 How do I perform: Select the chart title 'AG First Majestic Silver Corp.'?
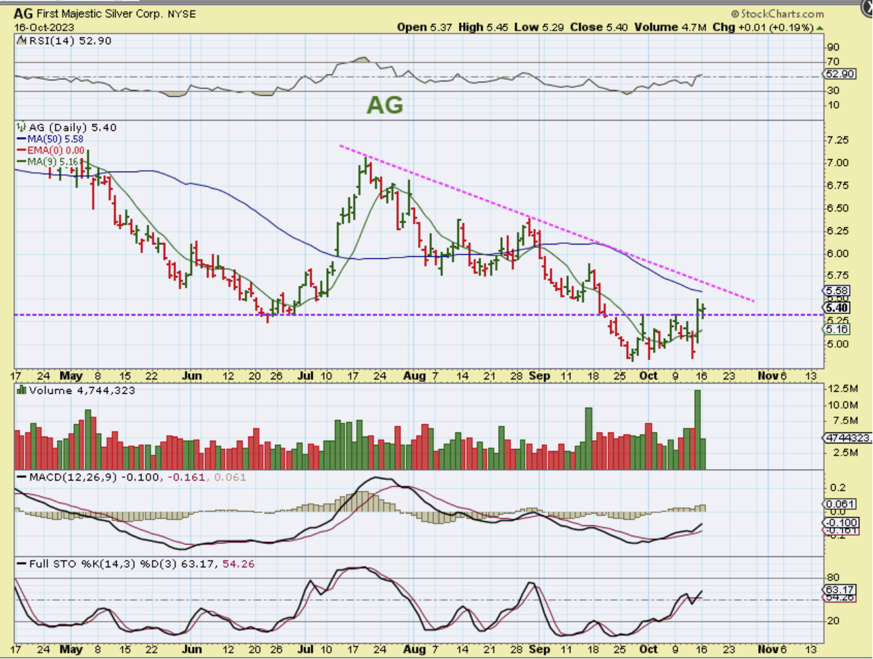88,14
